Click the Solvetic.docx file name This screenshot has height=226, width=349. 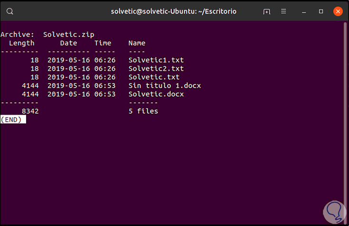point(156,94)
